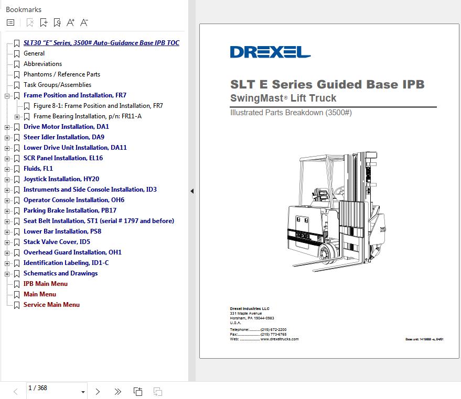Open Stack Valve Cover, ID5 bookmark
461x399 pixels.
(57, 242)
